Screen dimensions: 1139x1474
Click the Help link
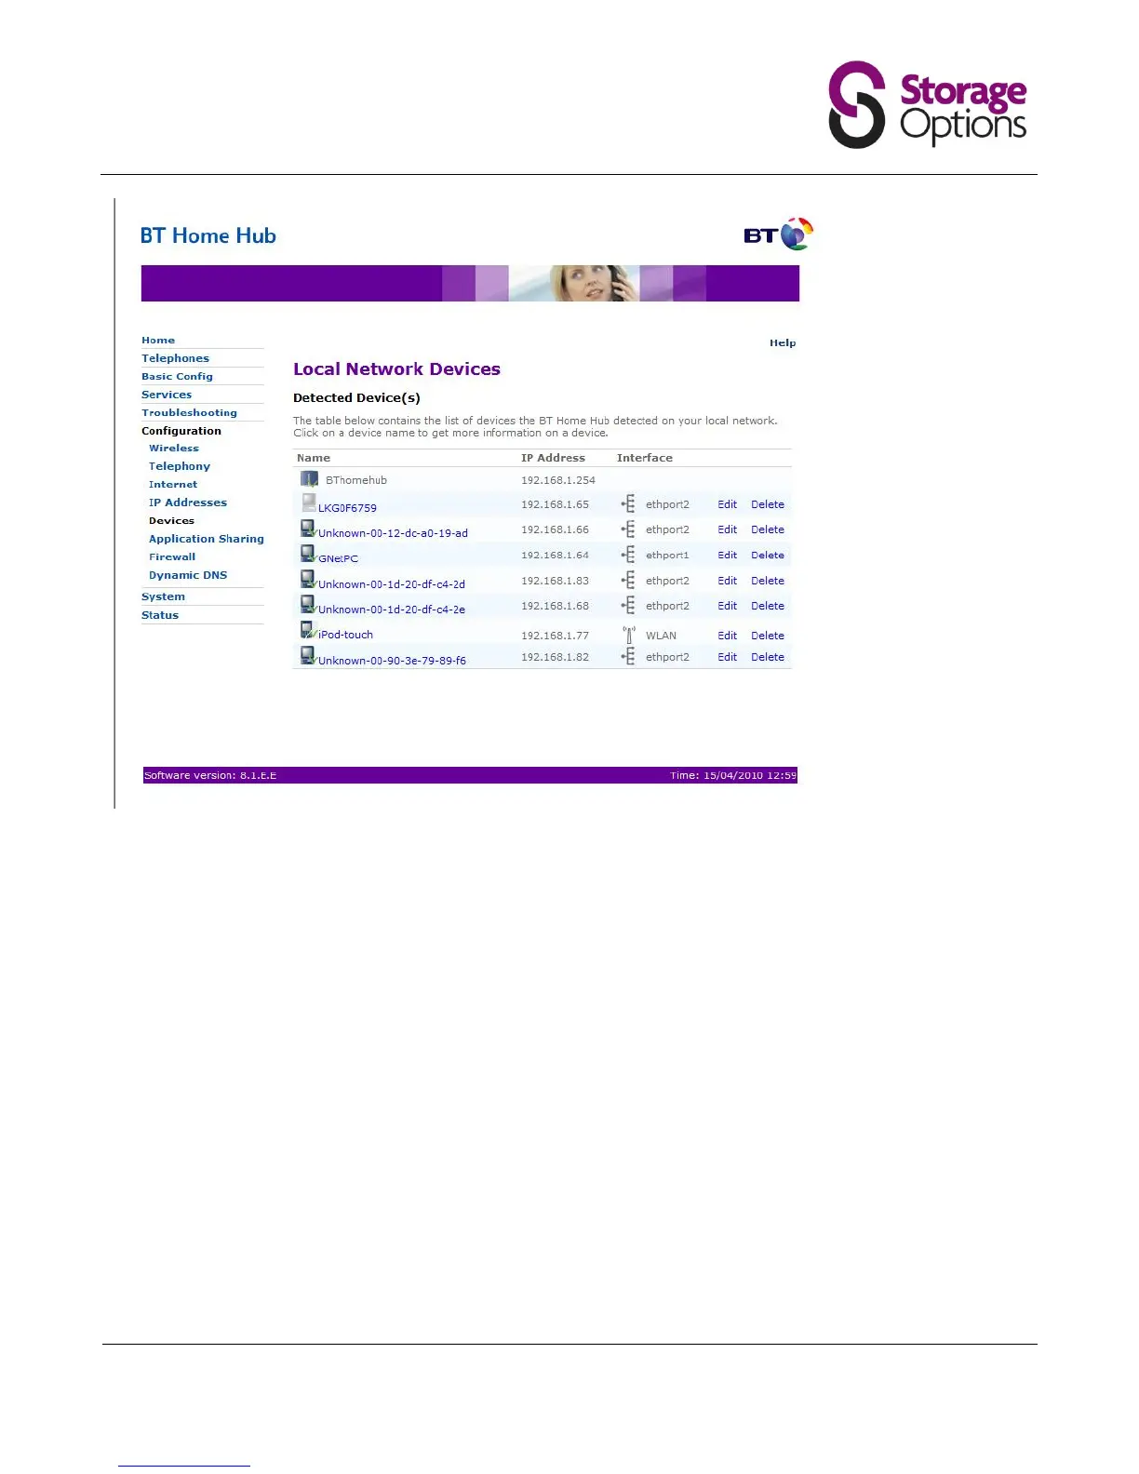[783, 343]
